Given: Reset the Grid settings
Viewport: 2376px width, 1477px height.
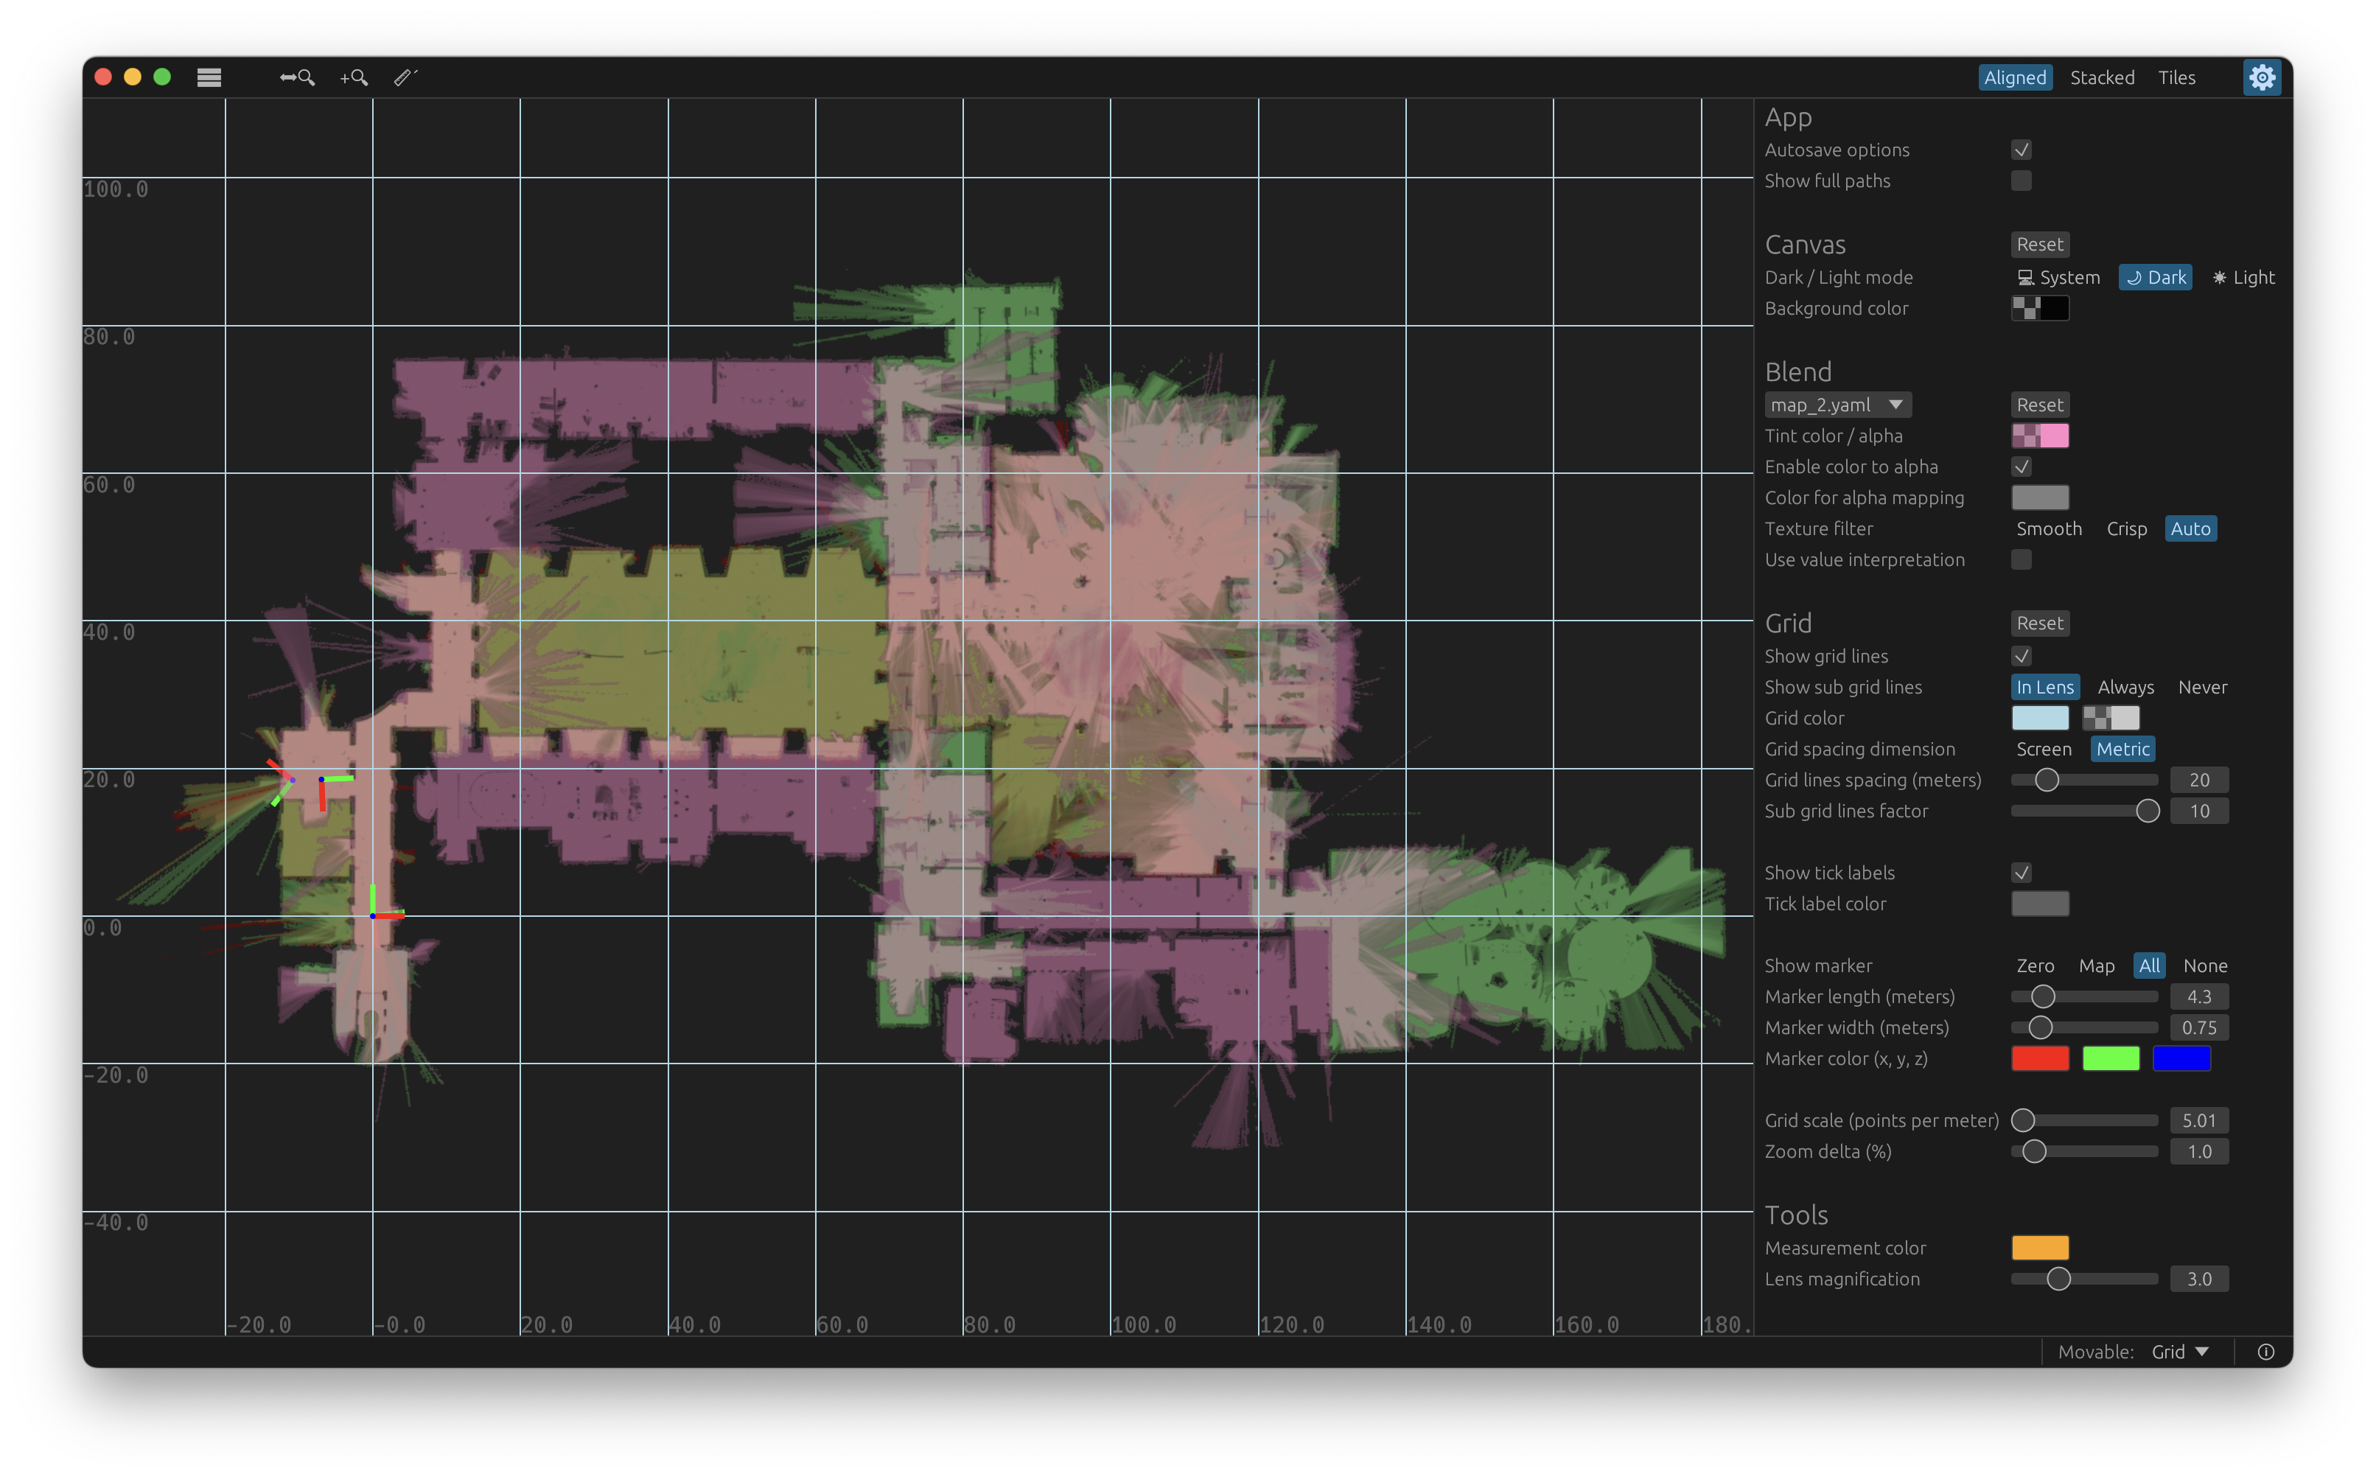Looking at the screenshot, I should coord(2039,624).
